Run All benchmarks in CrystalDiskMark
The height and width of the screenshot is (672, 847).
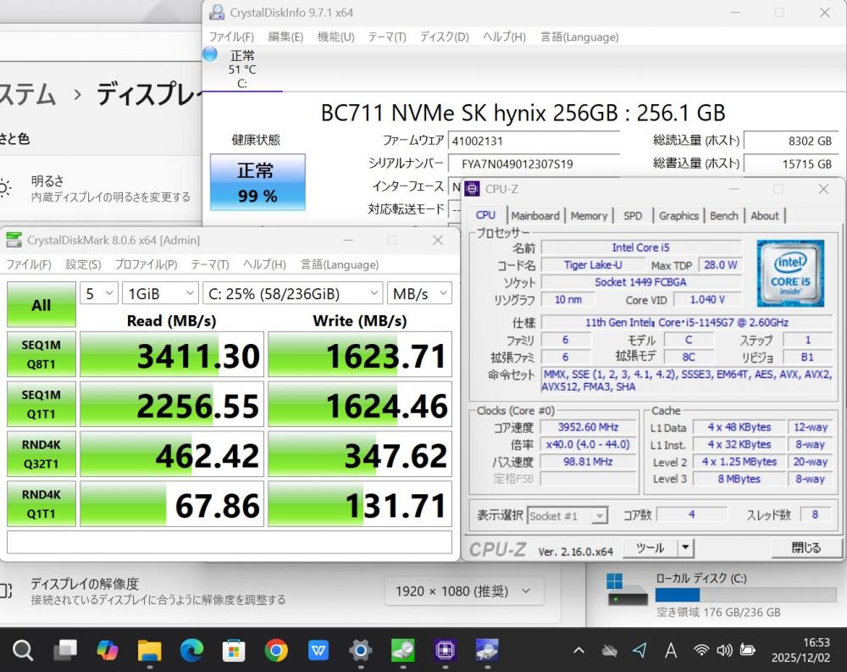[x=41, y=305]
